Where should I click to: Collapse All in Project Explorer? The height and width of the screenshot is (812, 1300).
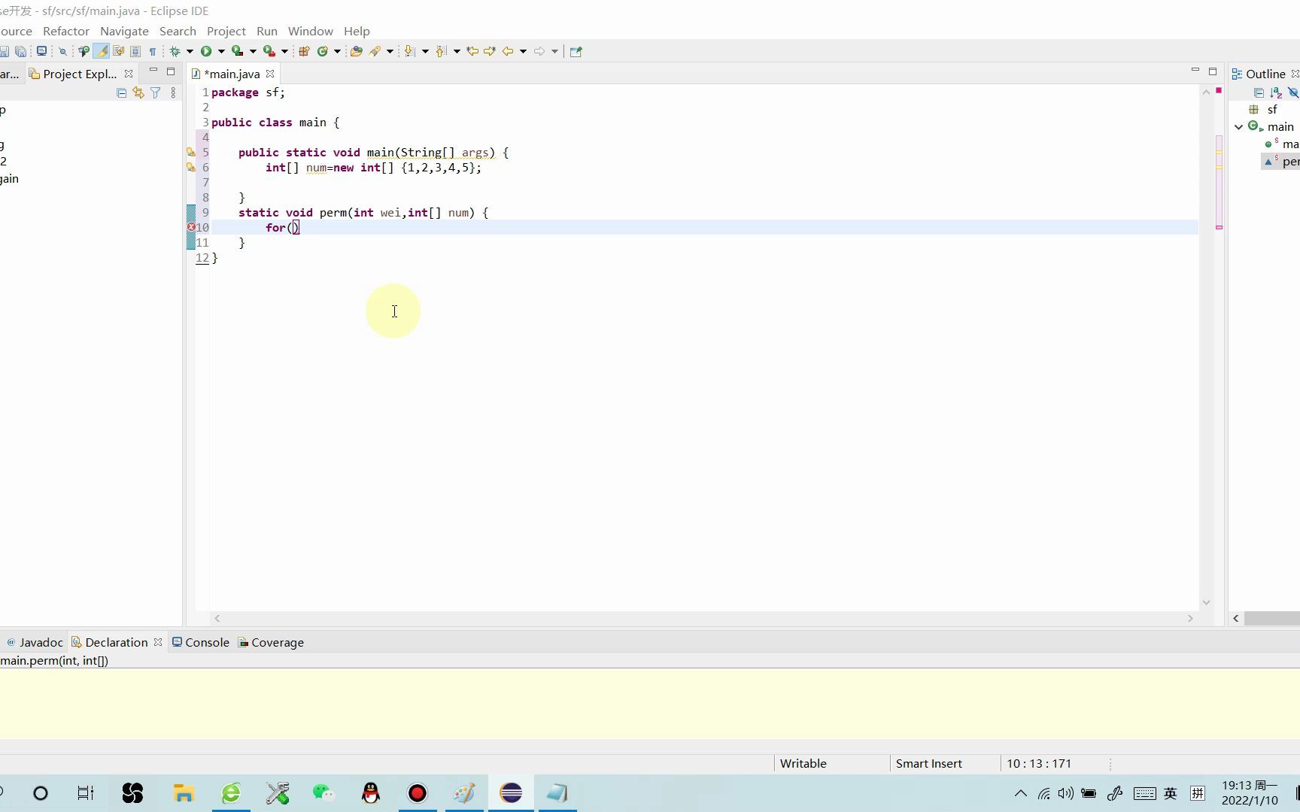(x=121, y=92)
